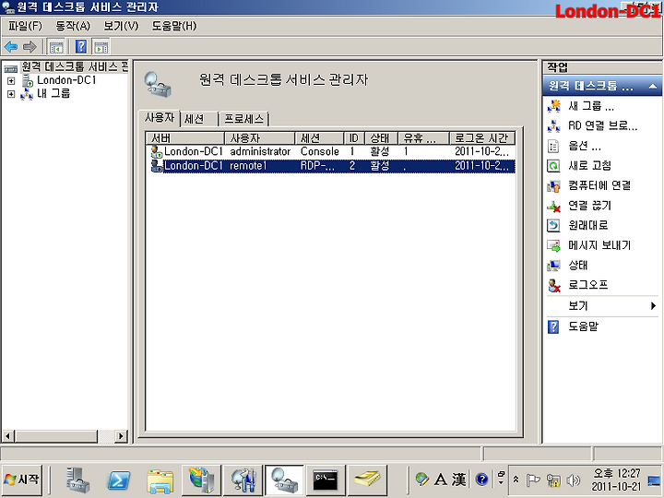Viewport: 664px width, 498px height.
Task: Click the 컴퓨터에 연결 icon
Action: point(553,185)
